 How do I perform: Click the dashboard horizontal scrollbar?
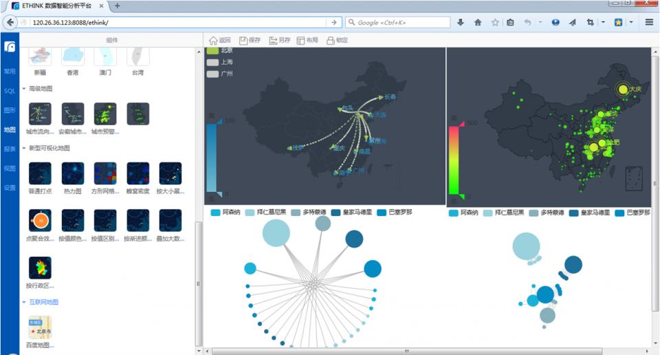tap(406, 351)
